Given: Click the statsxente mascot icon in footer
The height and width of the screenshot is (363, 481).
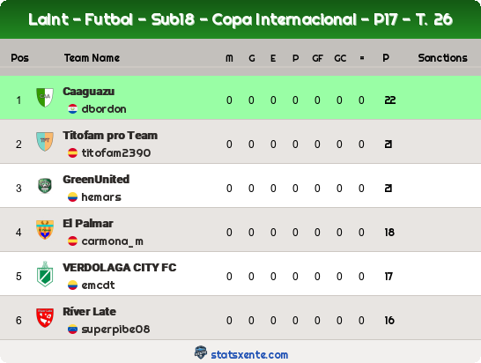Looking at the screenshot, I should click(x=201, y=352).
